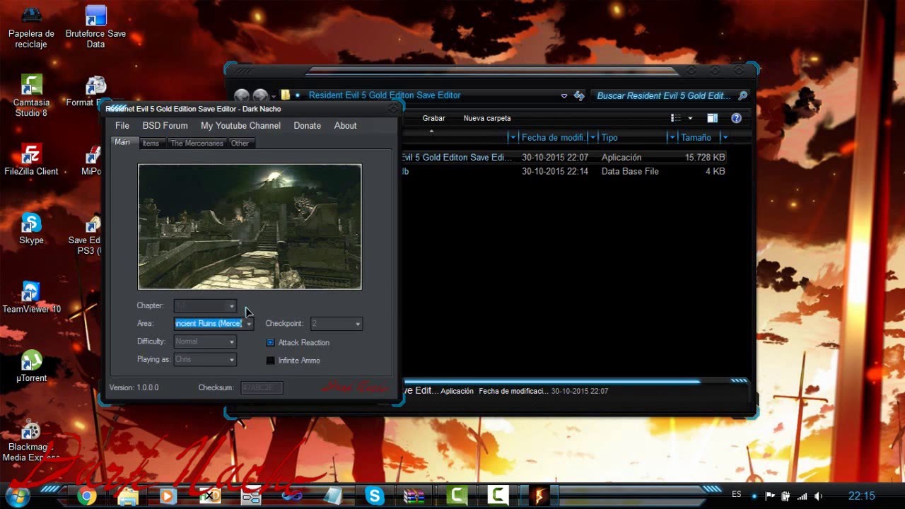905x509 pixels.
Task: Open the address bar history dropdown
Action: pos(564,95)
